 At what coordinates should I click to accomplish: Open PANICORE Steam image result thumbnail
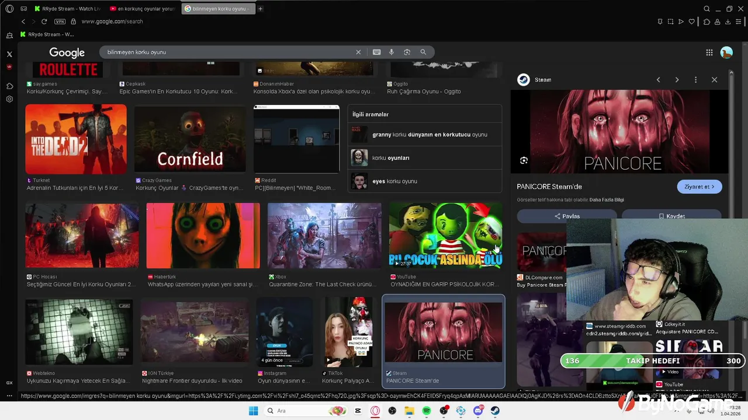point(444,332)
